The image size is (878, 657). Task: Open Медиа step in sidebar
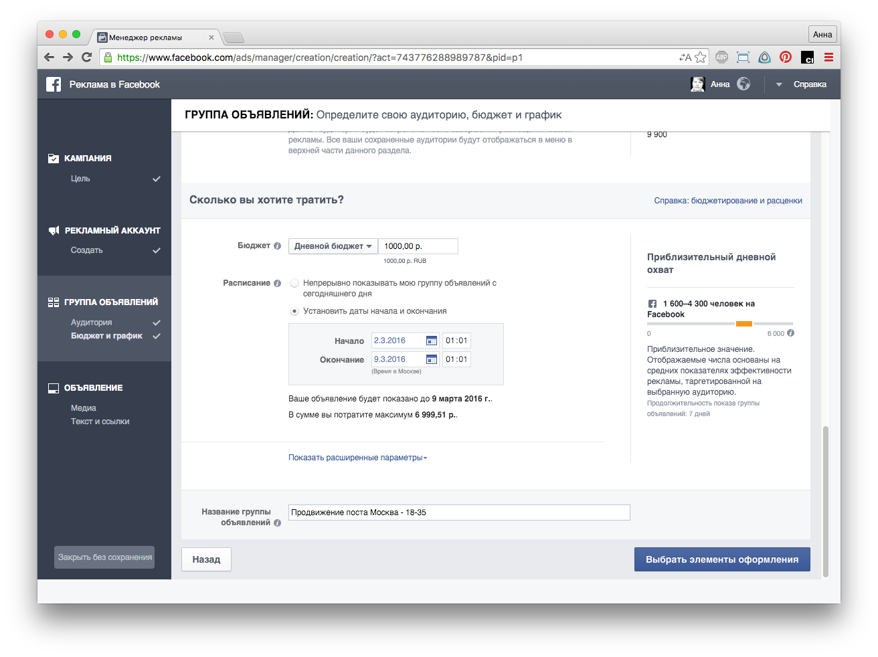84,408
